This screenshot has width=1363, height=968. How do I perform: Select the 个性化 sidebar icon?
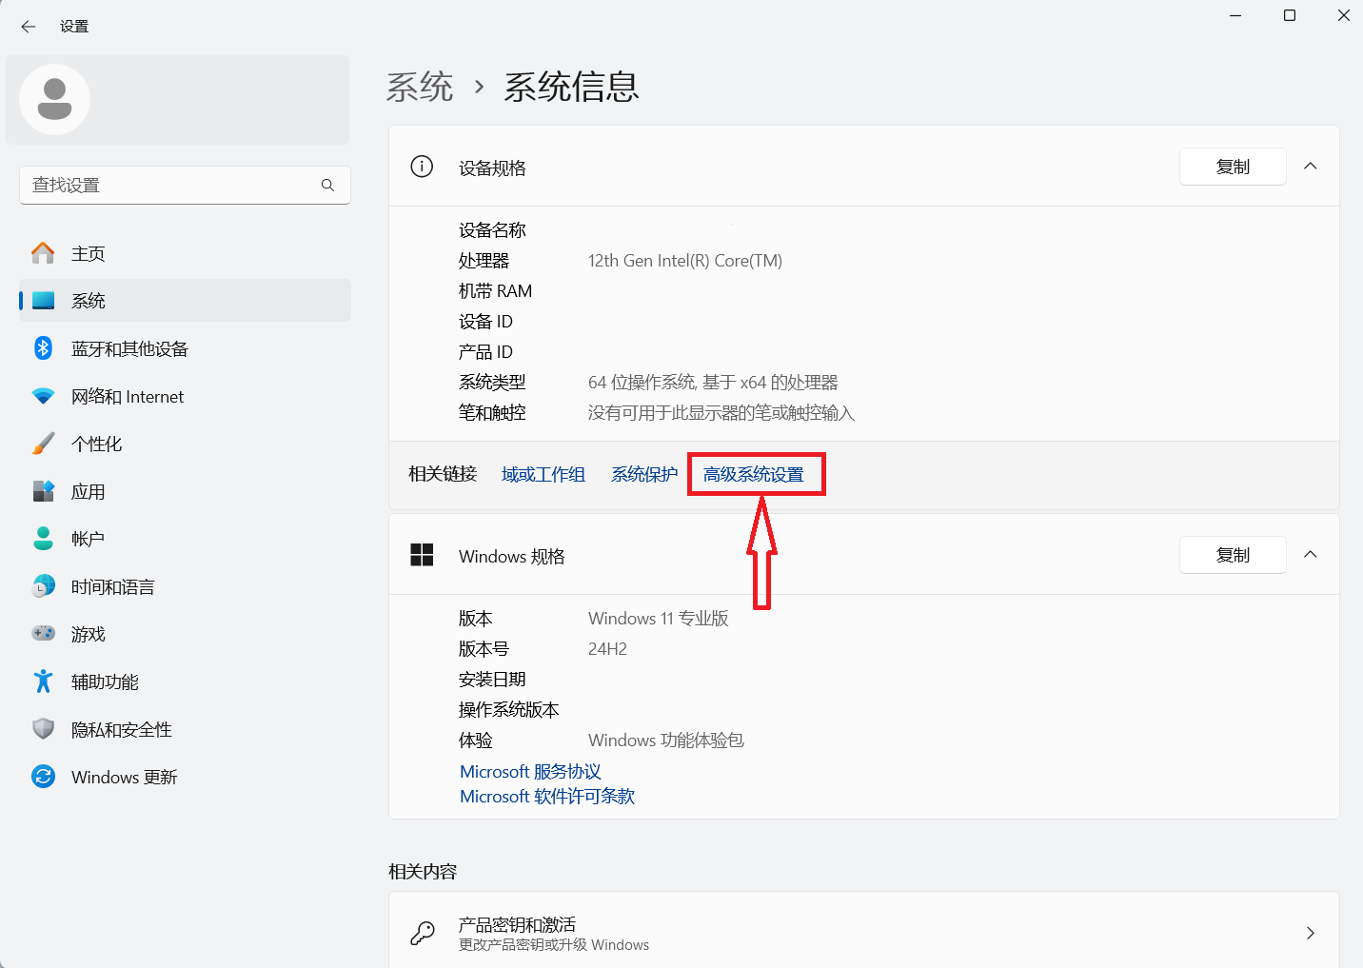[x=44, y=444]
